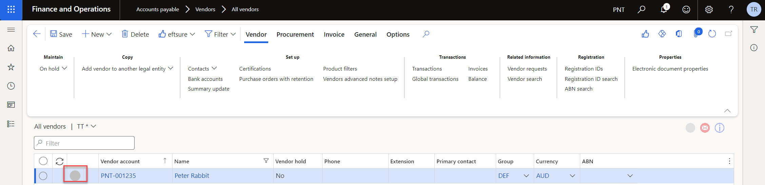Open the help question mark

[731, 10]
